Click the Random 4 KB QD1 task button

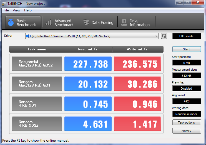[37, 104]
